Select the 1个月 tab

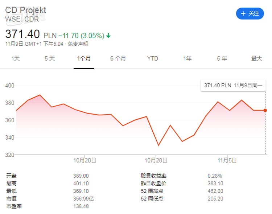tap(84, 58)
